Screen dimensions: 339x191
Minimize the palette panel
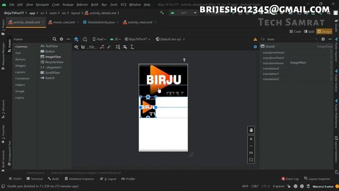[68, 39]
